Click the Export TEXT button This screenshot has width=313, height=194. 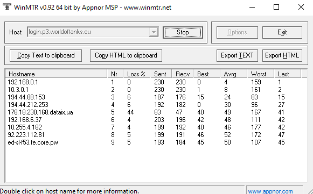pyautogui.click(x=237, y=55)
